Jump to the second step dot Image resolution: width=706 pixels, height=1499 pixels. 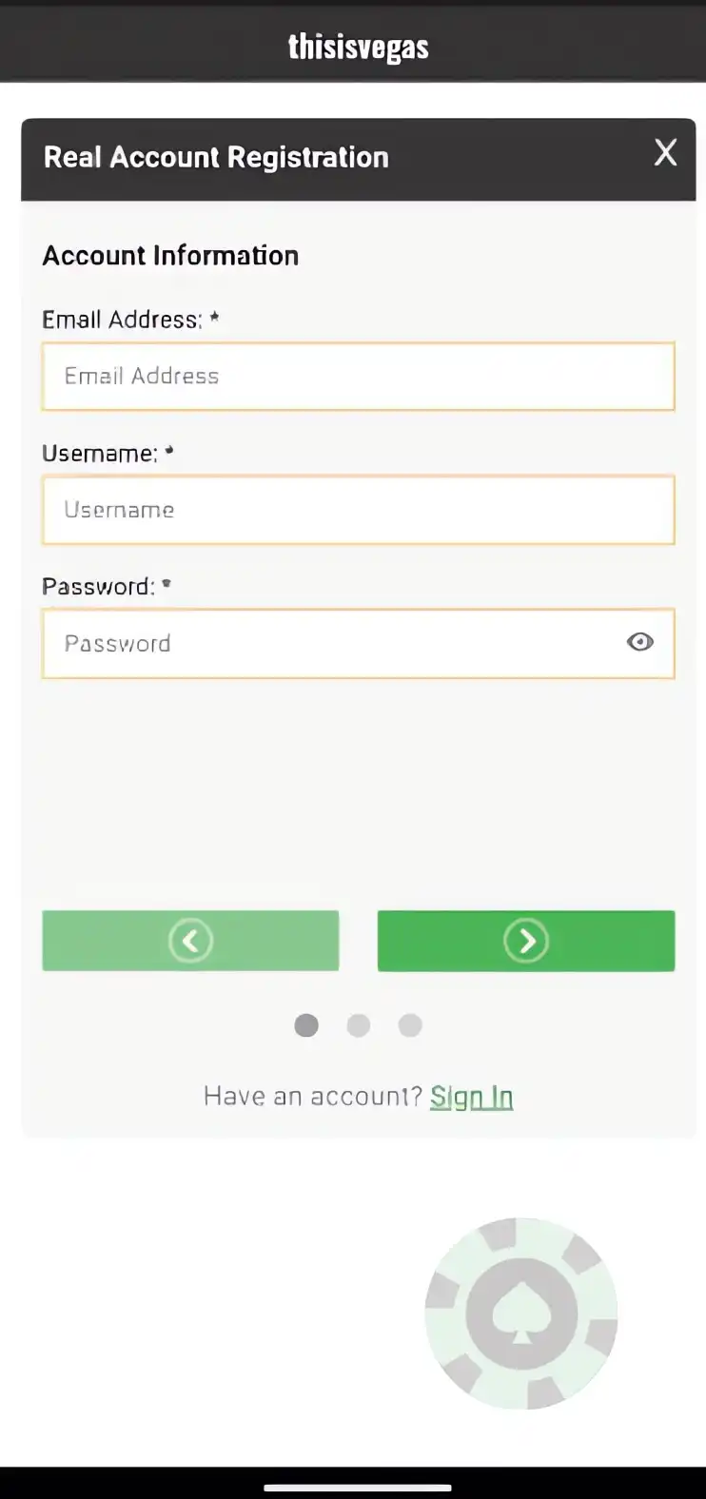[359, 1025]
